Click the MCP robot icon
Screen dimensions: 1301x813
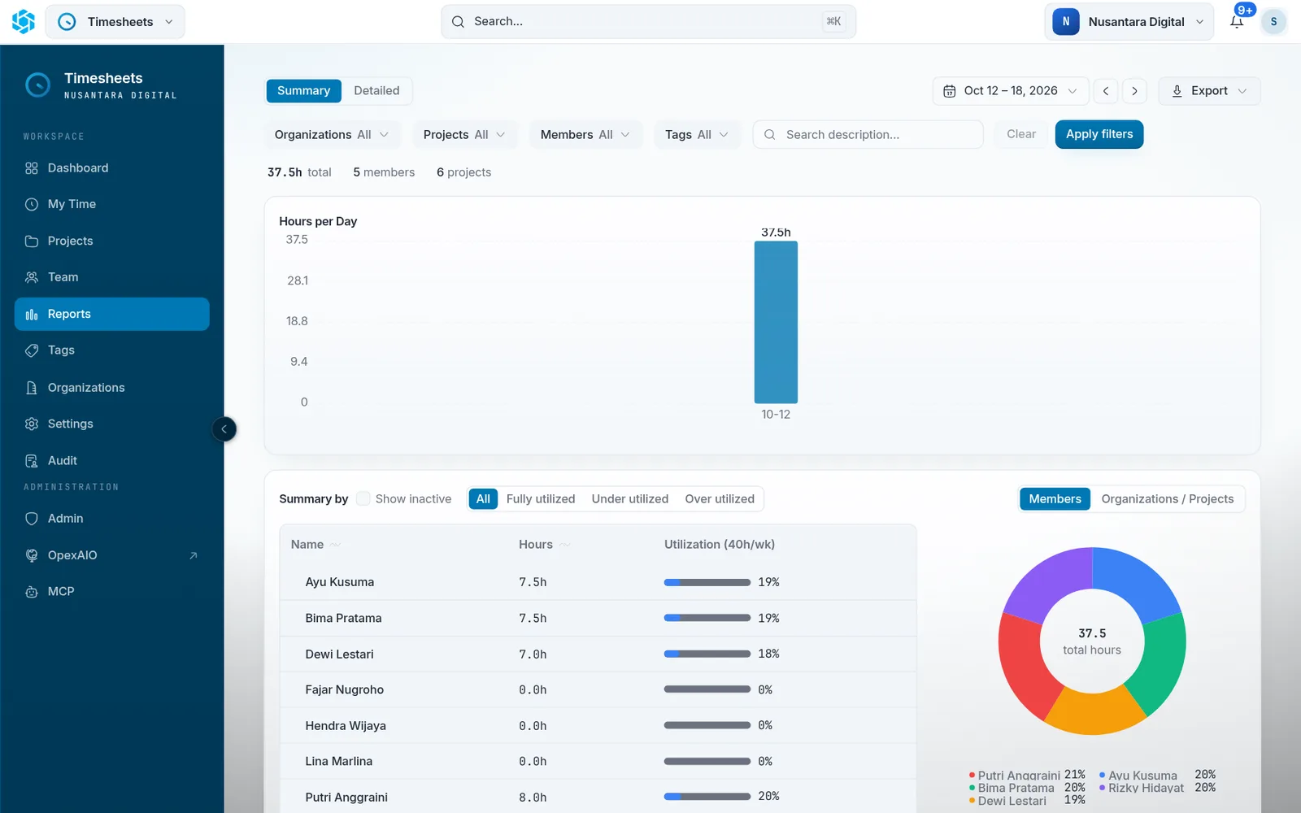point(32,592)
